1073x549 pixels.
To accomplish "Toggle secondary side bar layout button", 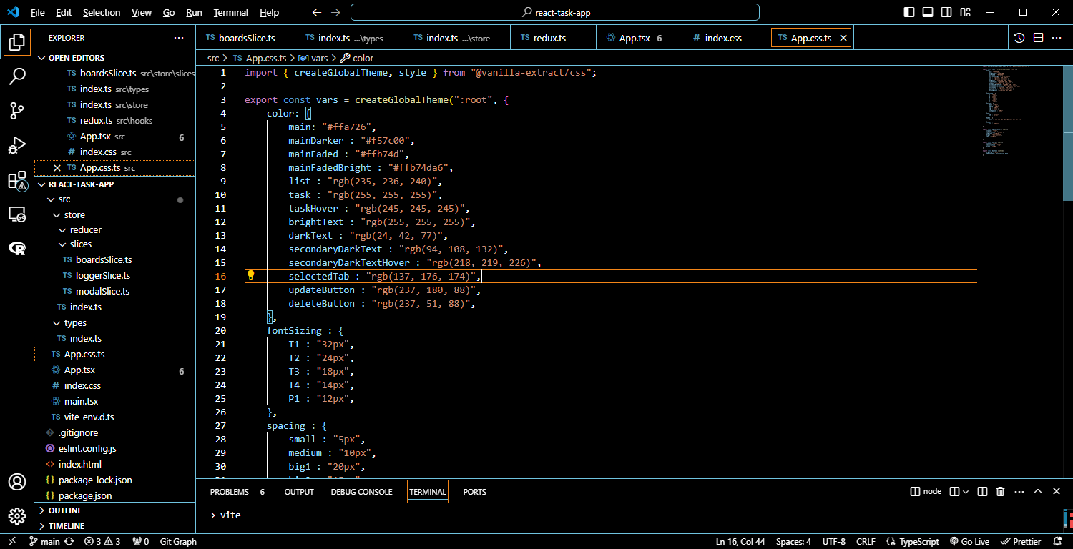I will (946, 12).
